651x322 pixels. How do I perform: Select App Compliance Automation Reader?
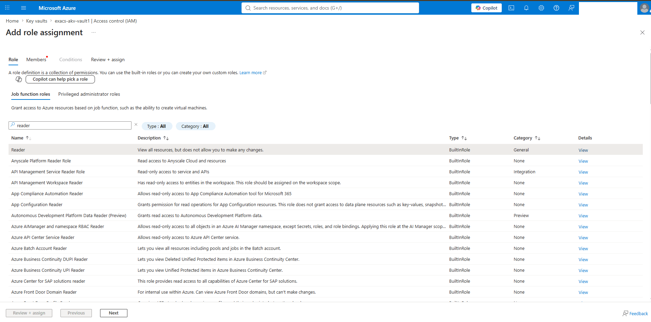325,193
